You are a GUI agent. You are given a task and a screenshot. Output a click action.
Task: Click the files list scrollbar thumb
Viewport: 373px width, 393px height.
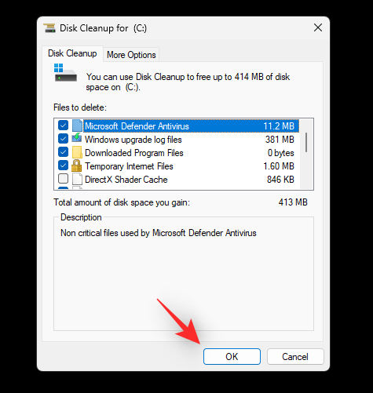306,142
